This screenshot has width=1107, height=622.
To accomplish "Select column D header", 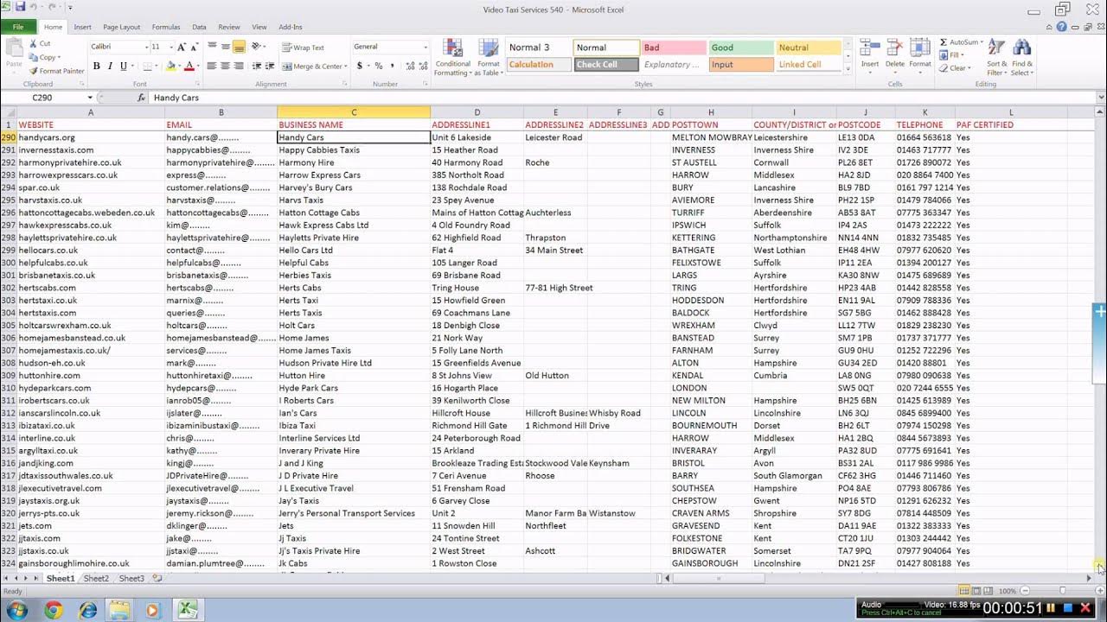I will coord(477,112).
